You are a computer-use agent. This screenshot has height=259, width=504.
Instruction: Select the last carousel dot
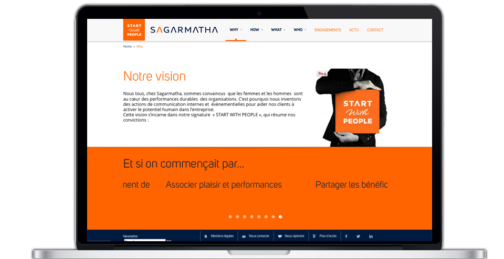point(280,217)
